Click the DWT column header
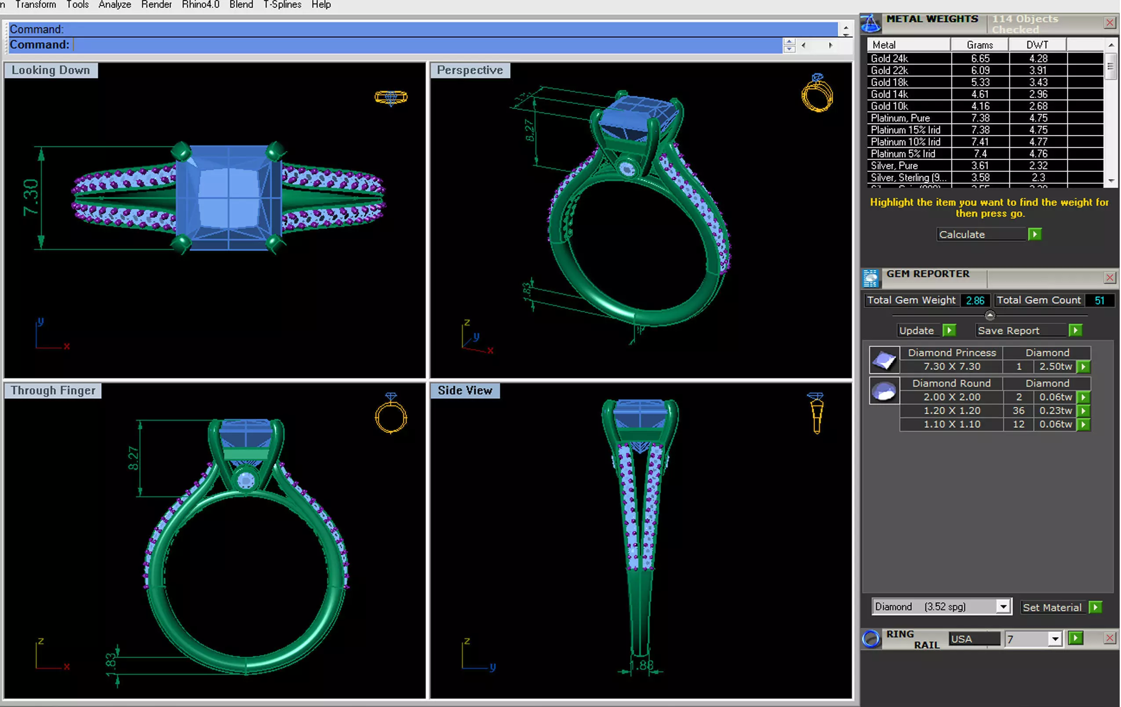The image size is (1121, 707). point(1037,45)
